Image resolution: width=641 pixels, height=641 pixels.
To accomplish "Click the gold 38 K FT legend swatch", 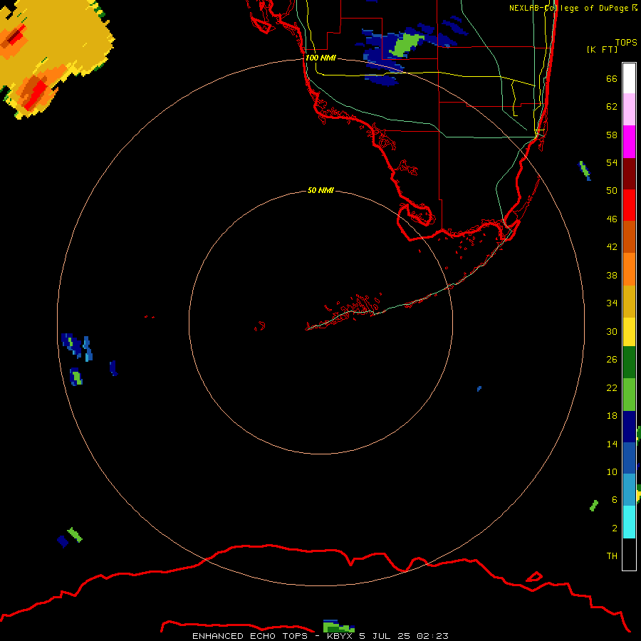I will tap(629, 301).
